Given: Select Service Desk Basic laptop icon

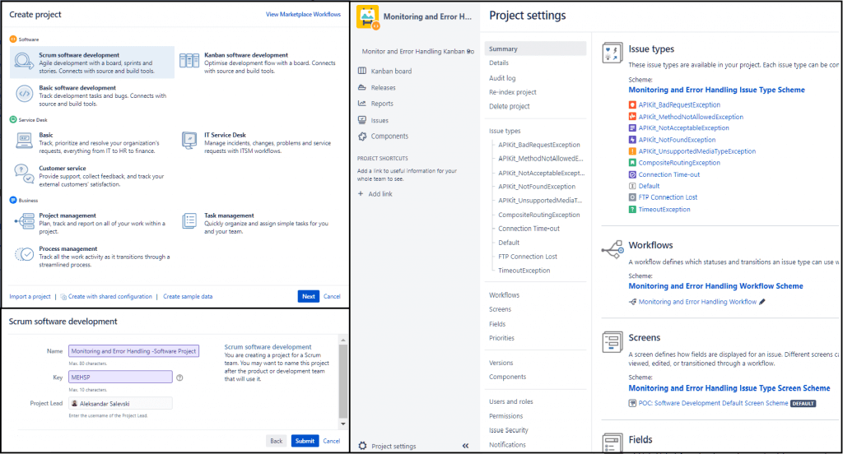Looking at the screenshot, I should pos(24,141).
